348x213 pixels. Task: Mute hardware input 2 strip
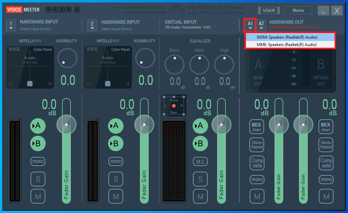116,196
